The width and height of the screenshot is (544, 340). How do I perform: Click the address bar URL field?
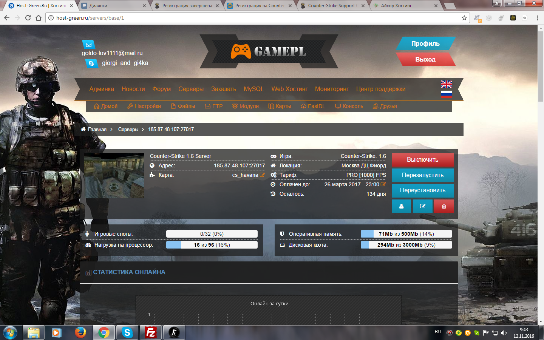pyautogui.click(x=257, y=18)
